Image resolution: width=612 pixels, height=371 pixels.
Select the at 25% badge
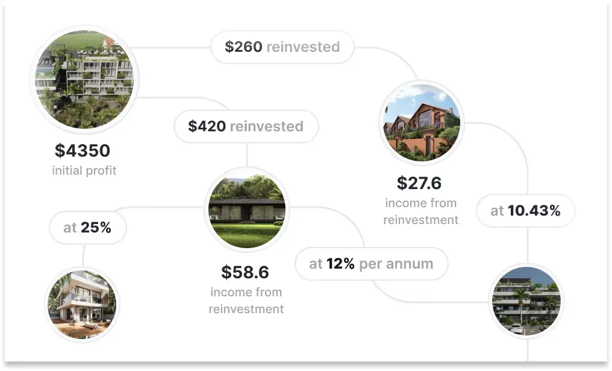[87, 228]
